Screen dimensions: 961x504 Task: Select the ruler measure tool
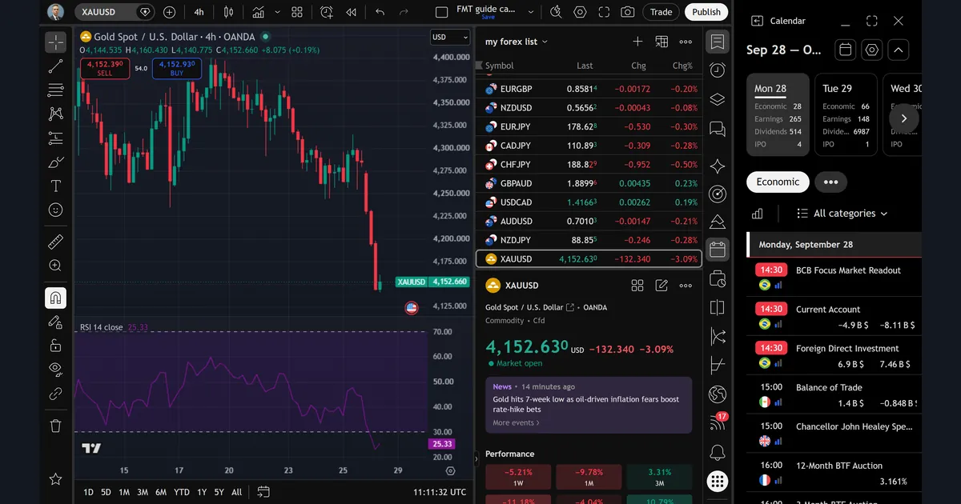55,242
